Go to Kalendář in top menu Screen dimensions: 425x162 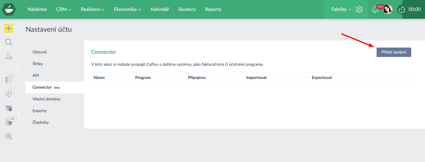[160, 9]
